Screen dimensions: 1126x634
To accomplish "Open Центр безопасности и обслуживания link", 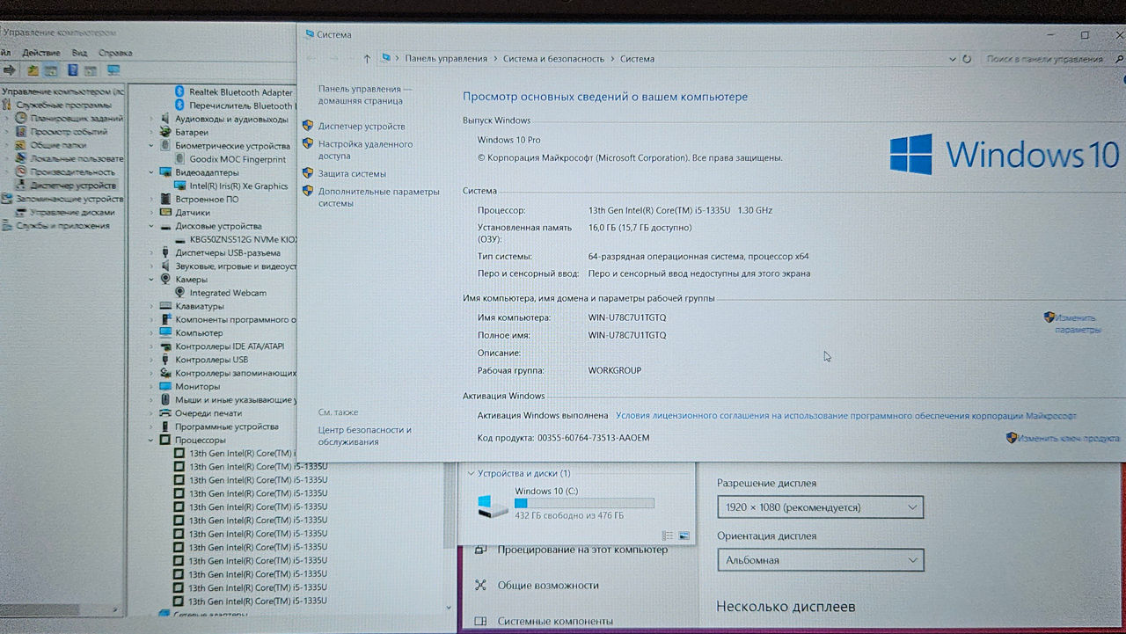I will (x=364, y=435).
